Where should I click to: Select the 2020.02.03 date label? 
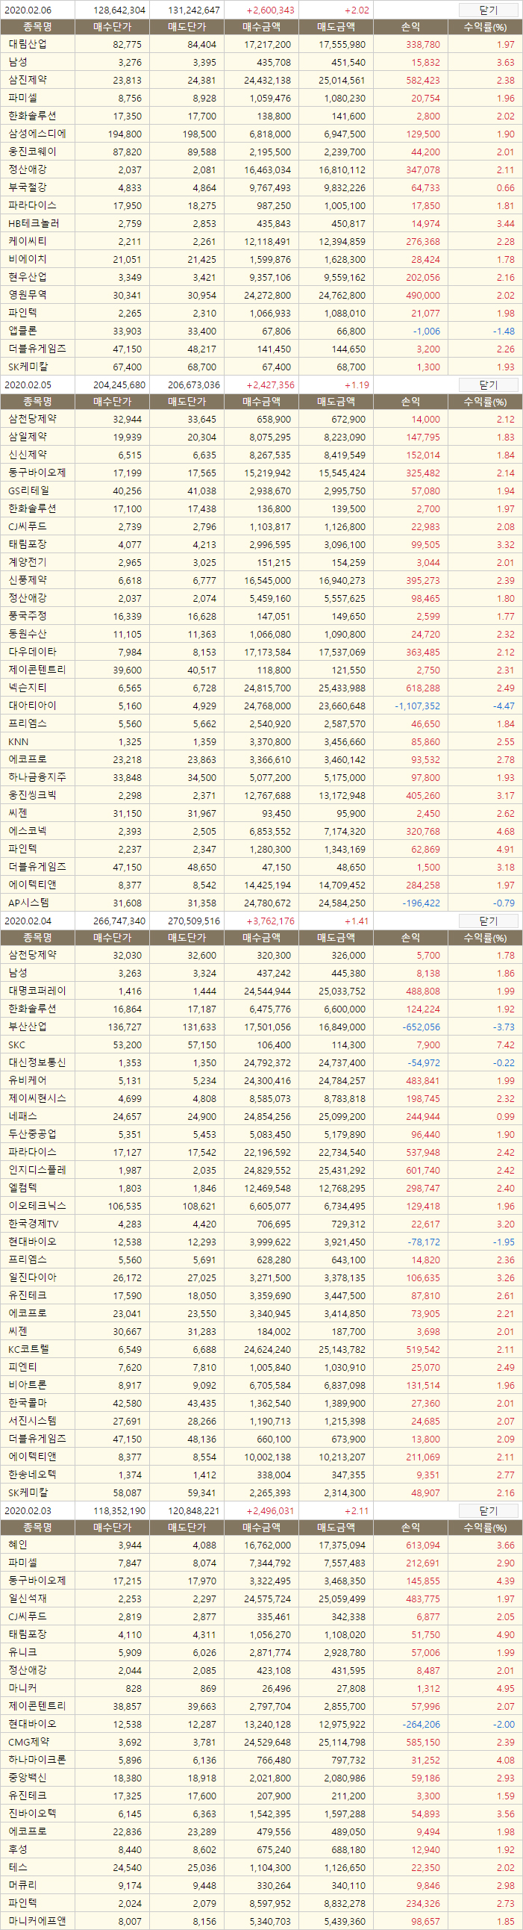(x=28, y=1511)
